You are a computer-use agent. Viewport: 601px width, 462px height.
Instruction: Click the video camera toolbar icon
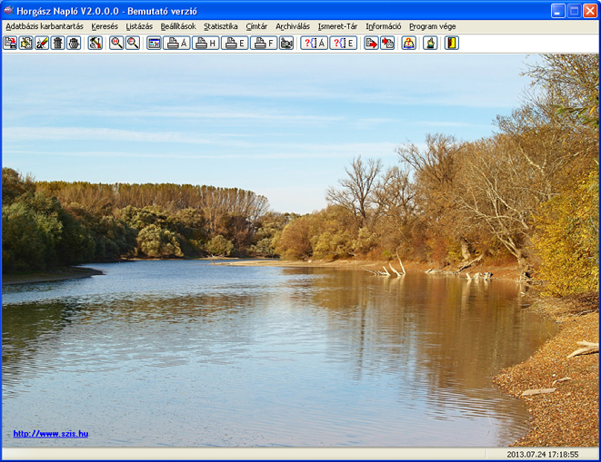(286, 43)
